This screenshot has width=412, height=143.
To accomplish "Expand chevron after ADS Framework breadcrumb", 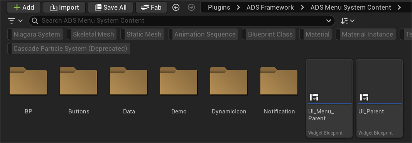I will pyautogui.click(x=302, y=7).
